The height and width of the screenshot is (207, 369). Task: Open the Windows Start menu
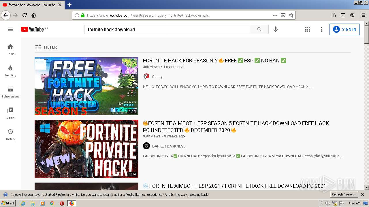pyautogui.click(x=8, y=203)
